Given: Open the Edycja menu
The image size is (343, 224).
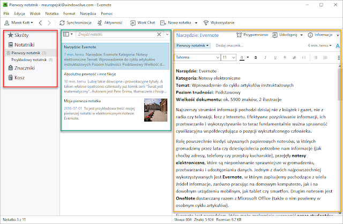Looking at the screenshot, I should click(x=19, y=13).
